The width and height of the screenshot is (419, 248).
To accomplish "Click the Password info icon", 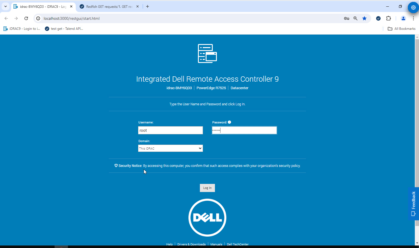I will (x=229, y=122).
